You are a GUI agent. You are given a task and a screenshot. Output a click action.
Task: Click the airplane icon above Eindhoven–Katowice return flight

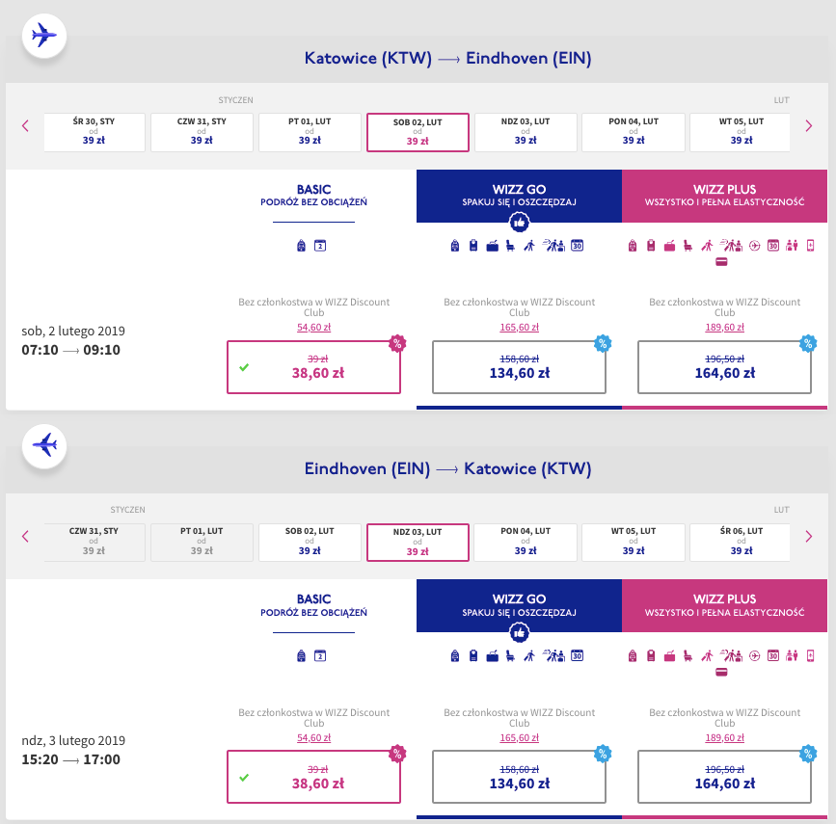point(43,445)
